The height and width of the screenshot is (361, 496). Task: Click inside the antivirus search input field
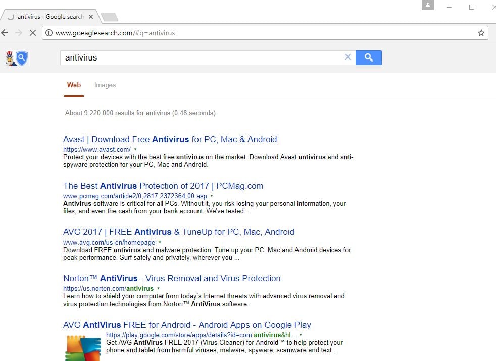click(203, 58)
